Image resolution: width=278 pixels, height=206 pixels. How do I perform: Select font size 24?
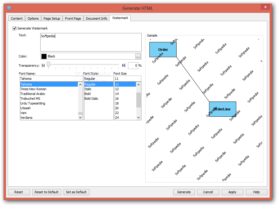[125, 118]
